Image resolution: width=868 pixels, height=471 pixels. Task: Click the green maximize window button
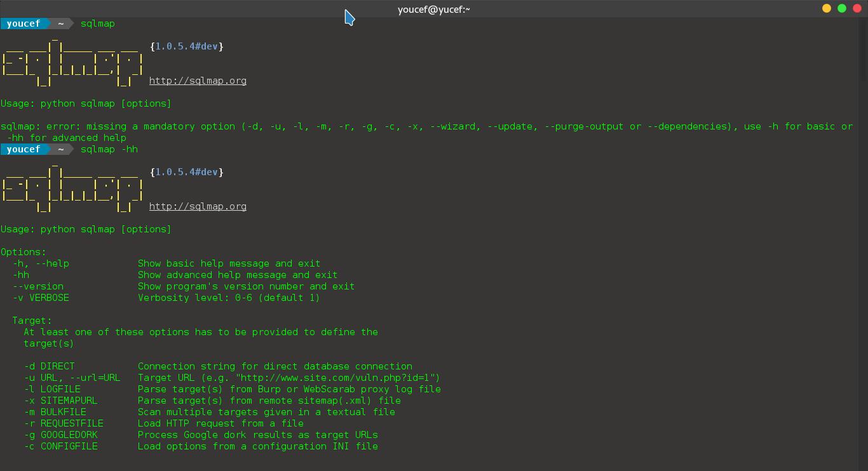[x=842, y=8]
